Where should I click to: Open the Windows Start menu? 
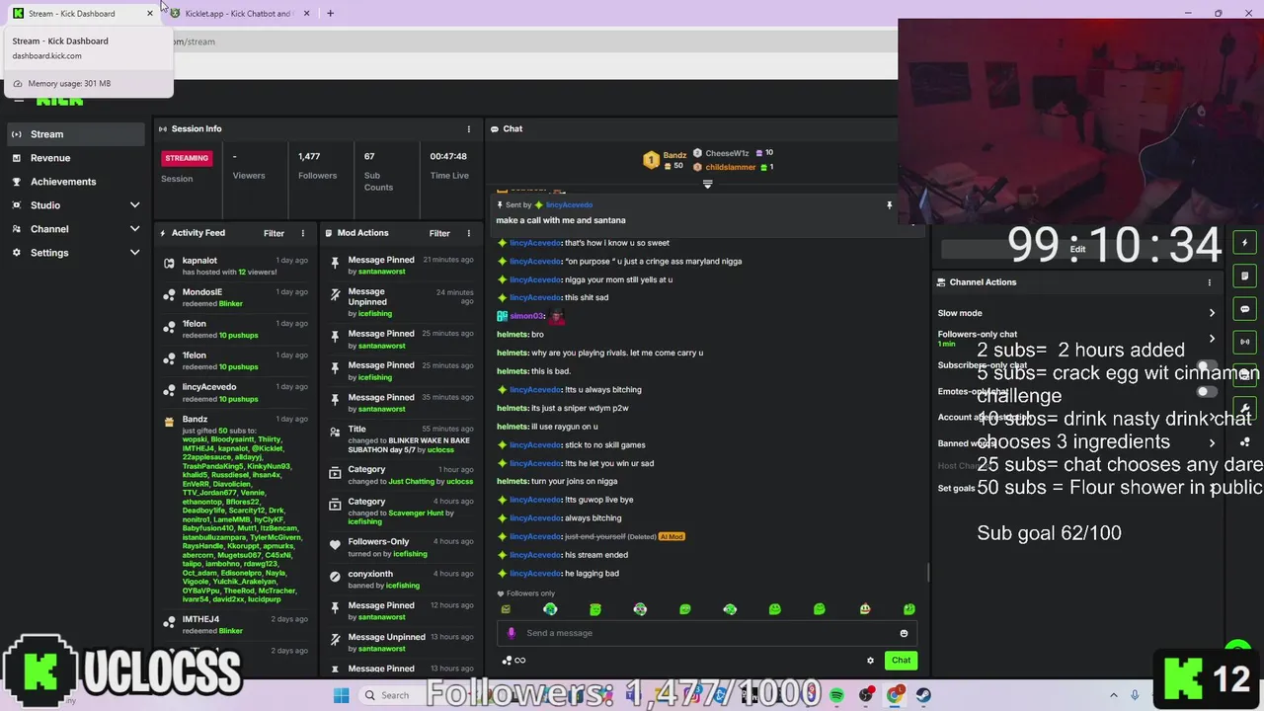[341, 695]
